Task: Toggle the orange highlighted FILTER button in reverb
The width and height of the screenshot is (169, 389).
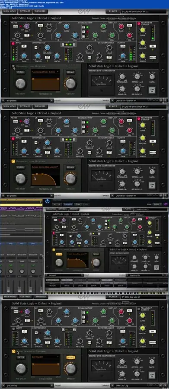Action: click(x=59, y=254)
